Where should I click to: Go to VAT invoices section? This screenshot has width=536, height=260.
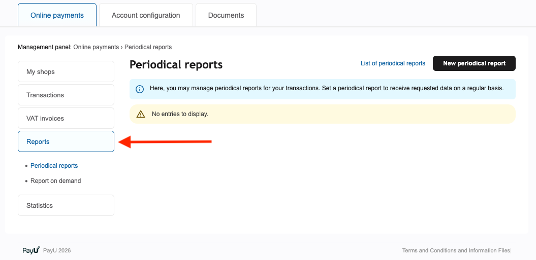pyautogui.click(x=66, y=119)
